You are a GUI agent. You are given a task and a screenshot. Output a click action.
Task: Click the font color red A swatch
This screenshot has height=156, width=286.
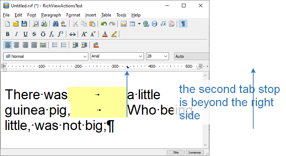pyautogui.click(x=105, y=34)
